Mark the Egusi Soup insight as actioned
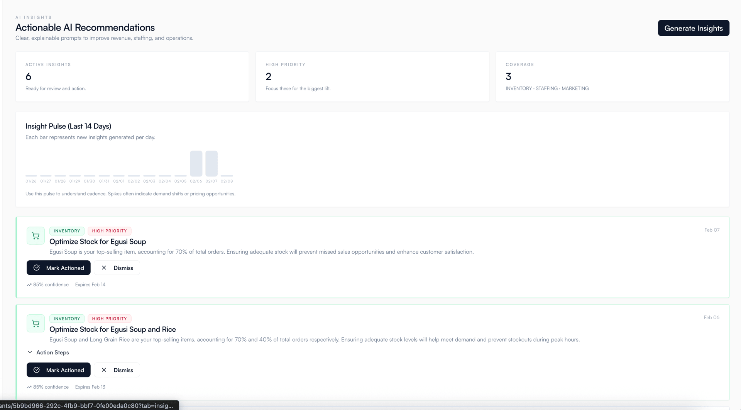The width and height of the screenshot is (741, 410). 58,268
